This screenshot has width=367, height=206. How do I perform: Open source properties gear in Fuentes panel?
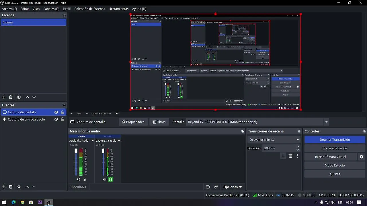pyautogui.click(x=19, y=187)
